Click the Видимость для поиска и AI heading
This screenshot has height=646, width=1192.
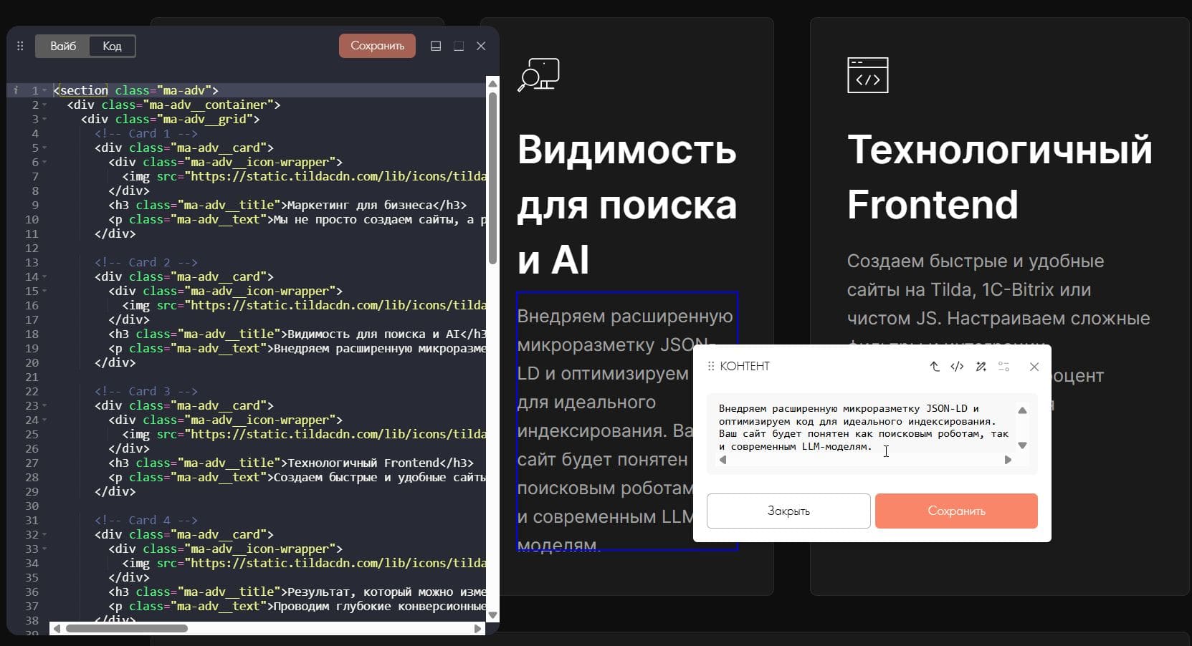[627, 205]
